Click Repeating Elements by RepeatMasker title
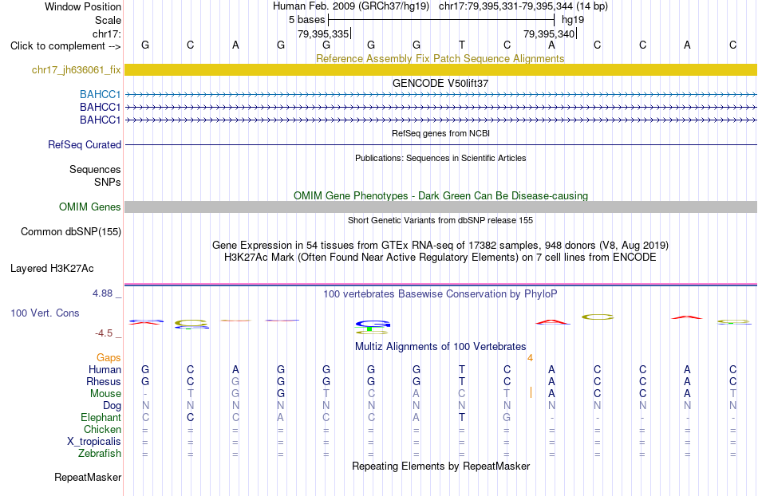758x496 pixels. coord(441,466)
